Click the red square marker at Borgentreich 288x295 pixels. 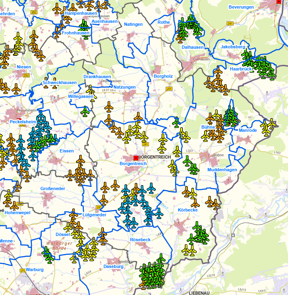136,158
